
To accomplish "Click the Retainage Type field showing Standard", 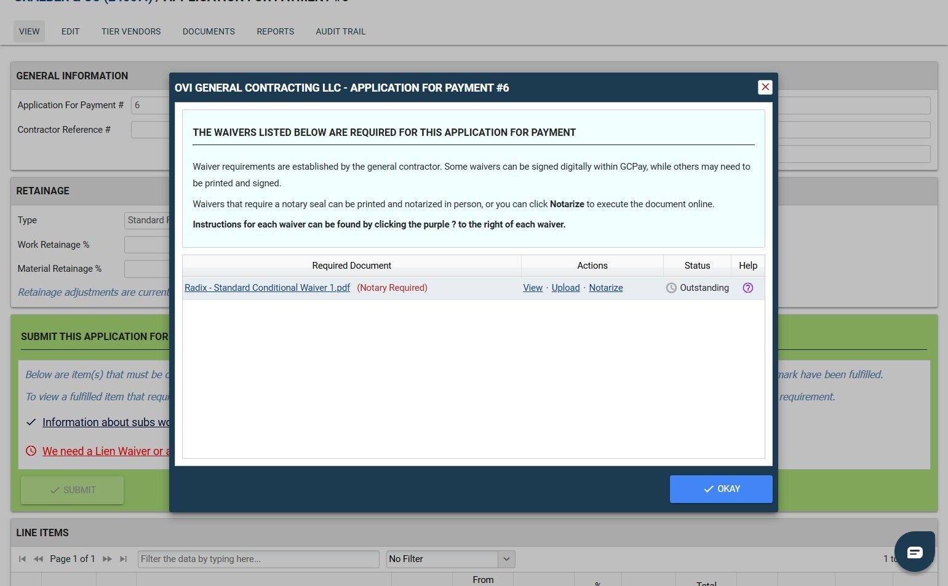I will (x=147, y=220).
